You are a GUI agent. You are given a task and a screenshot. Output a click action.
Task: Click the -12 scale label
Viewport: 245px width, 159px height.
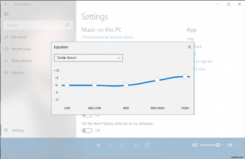[x=57, y=100]
